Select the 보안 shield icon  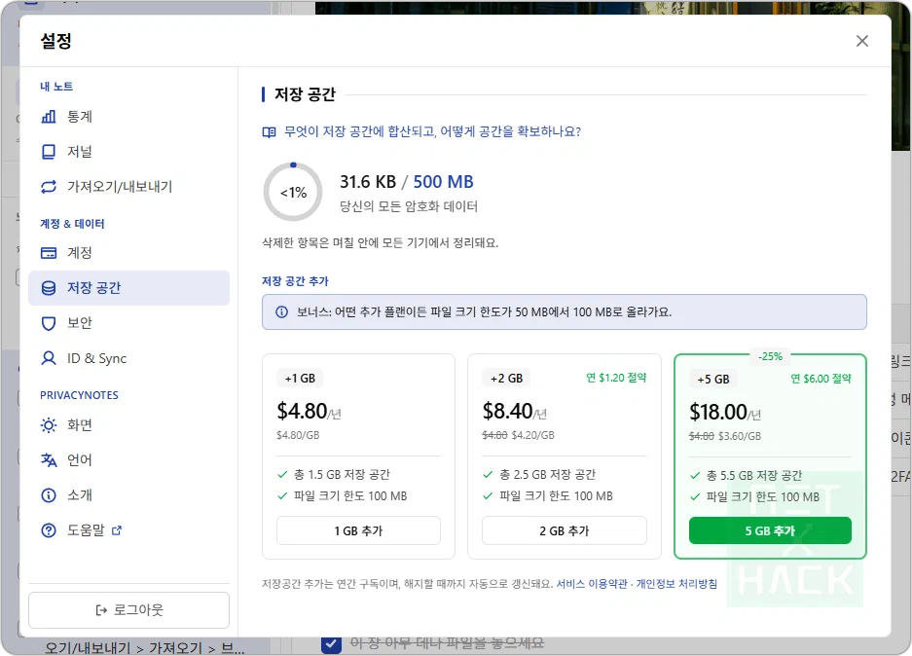(49, 323)
